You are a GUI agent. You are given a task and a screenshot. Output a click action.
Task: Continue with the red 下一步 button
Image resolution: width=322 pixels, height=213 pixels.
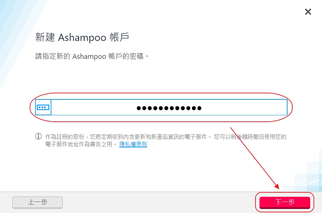(x=284, y=202)
